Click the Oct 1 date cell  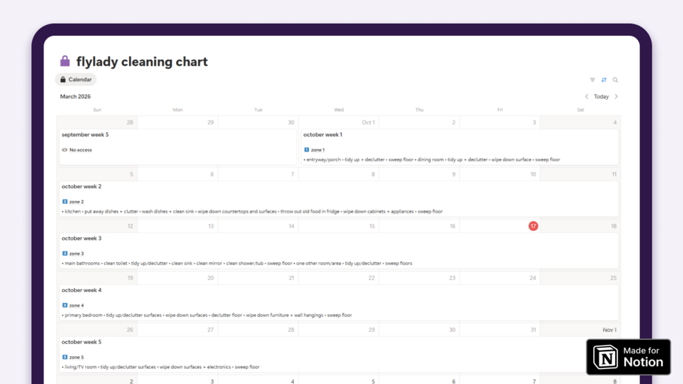368,122
